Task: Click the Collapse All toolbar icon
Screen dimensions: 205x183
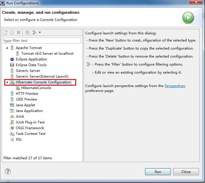Action: click(27, 32)
